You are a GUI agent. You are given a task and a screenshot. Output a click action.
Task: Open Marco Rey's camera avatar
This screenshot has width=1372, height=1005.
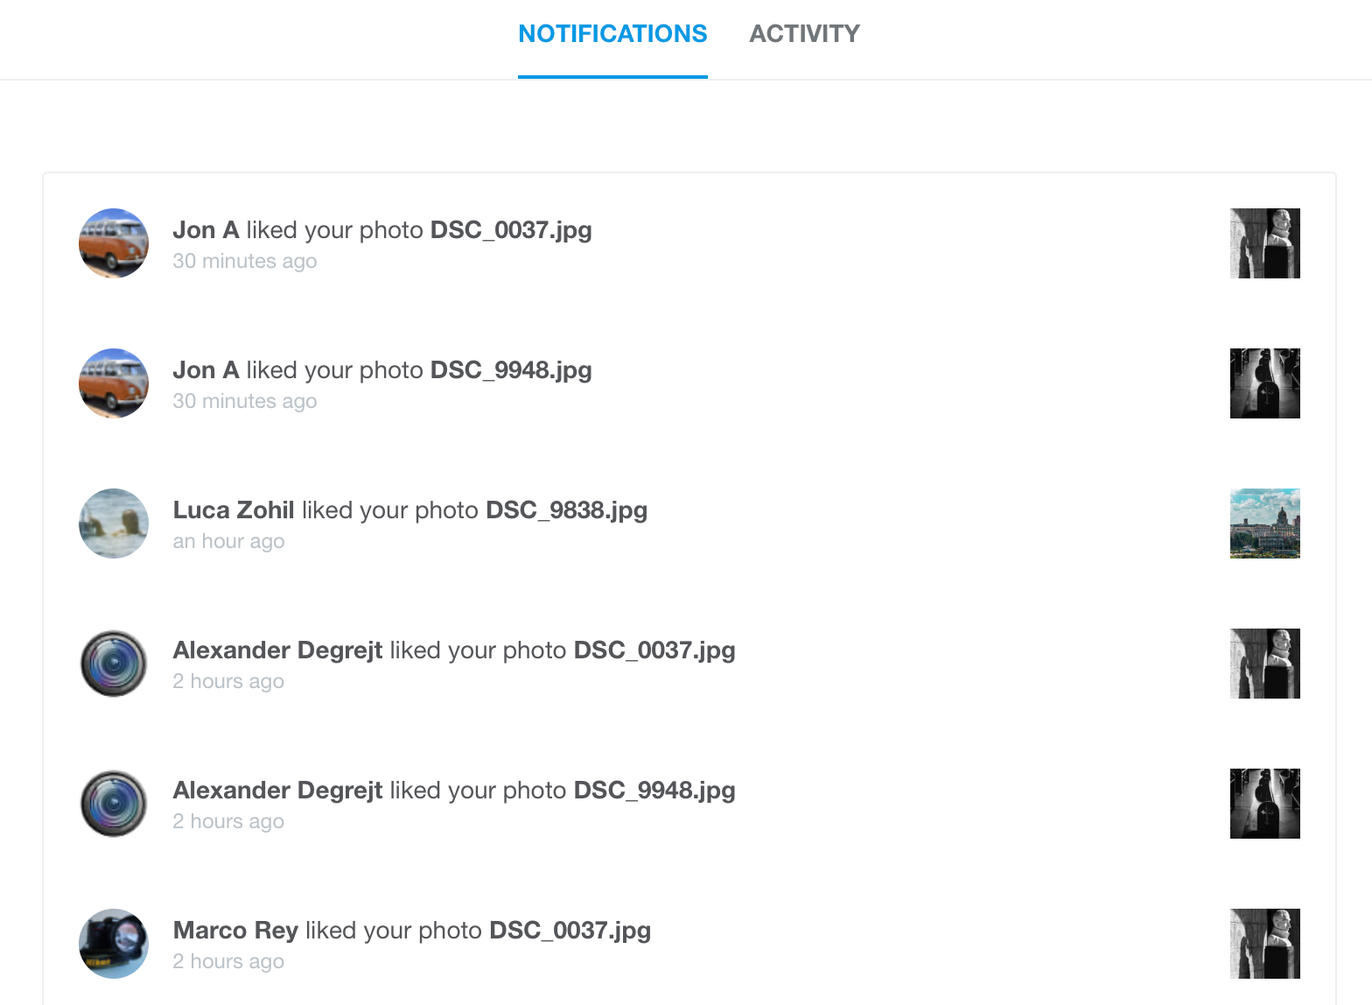[x=114, y=944]
